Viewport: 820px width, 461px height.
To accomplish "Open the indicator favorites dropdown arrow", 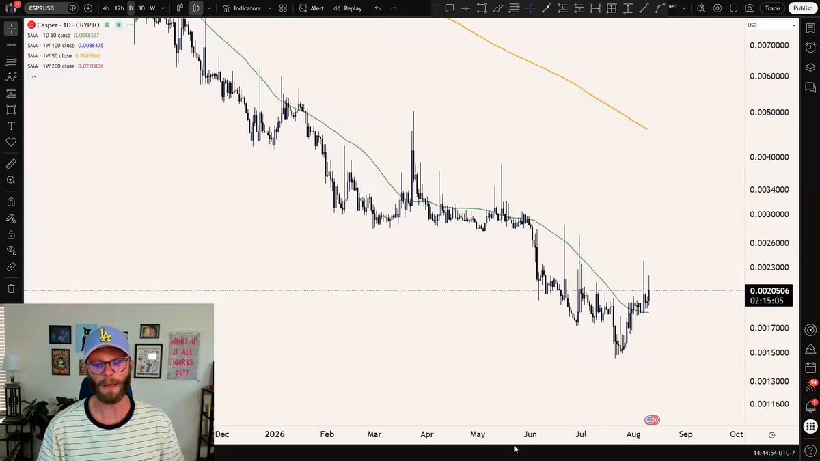I will (x=270, y=8).
